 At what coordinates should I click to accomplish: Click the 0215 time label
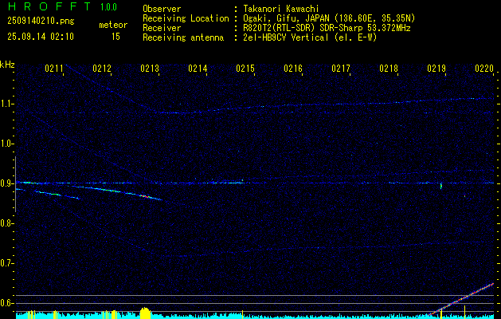[x=245, y=69]
